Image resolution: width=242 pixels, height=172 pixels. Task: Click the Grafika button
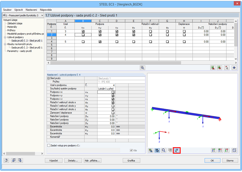pyautogui.click(x=131, y=161)
